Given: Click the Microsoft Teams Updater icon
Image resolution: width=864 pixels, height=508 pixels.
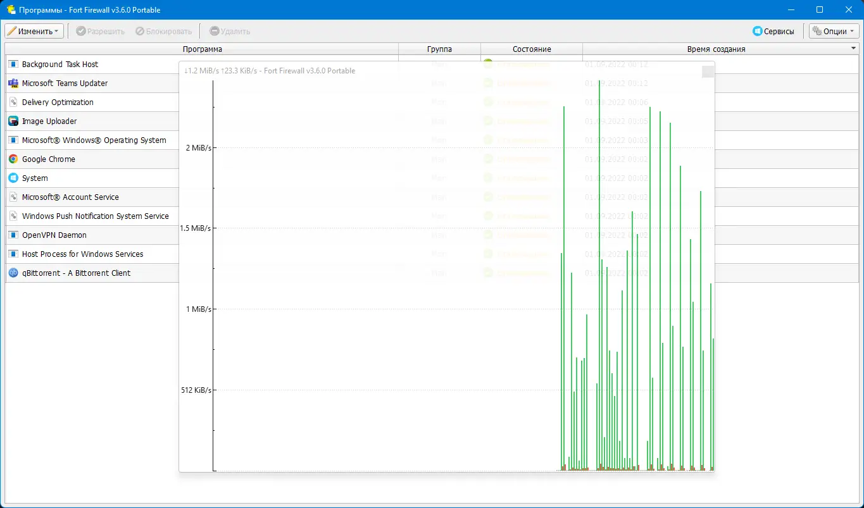Looking at the screenshot, I should click(x=13, y=83).
